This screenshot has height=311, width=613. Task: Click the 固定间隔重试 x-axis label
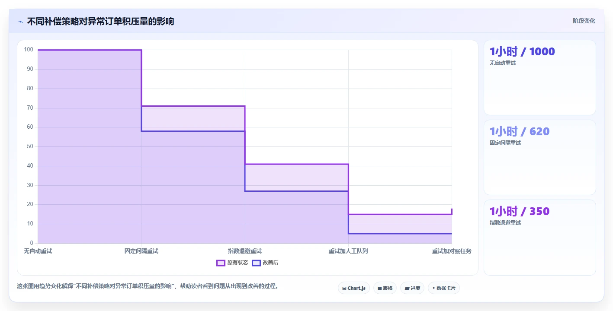tap(141, 251)
